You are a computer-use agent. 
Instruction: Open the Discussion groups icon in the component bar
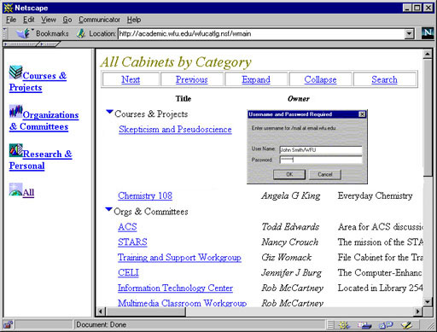(x=386, y=325)
